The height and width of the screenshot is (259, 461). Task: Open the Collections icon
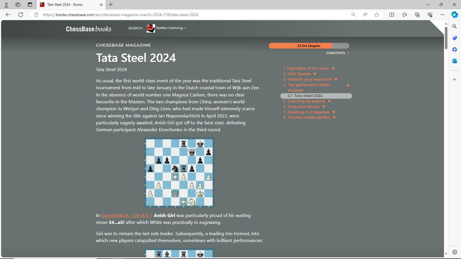[417, 15]
